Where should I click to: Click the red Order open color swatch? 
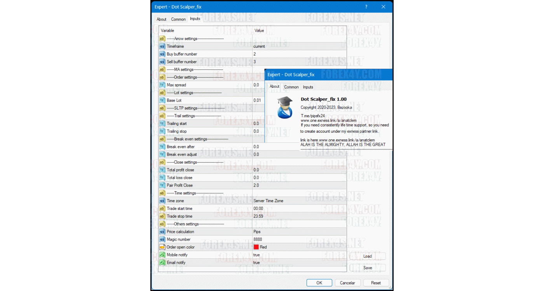[256, 247]
